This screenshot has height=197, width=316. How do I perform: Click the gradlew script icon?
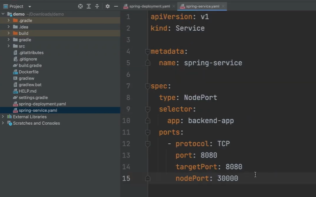point(16,78)
